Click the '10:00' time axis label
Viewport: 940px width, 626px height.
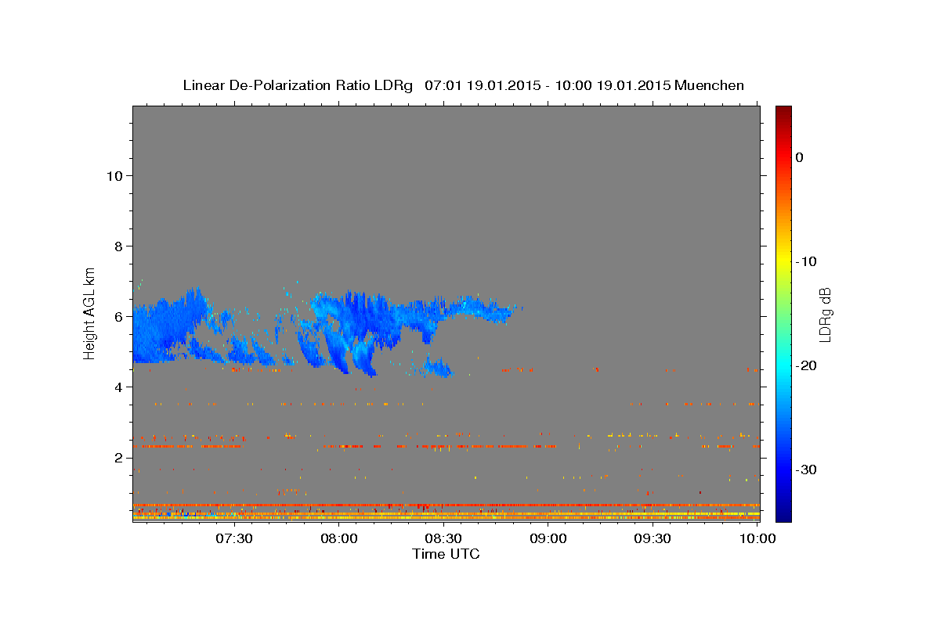757,538
